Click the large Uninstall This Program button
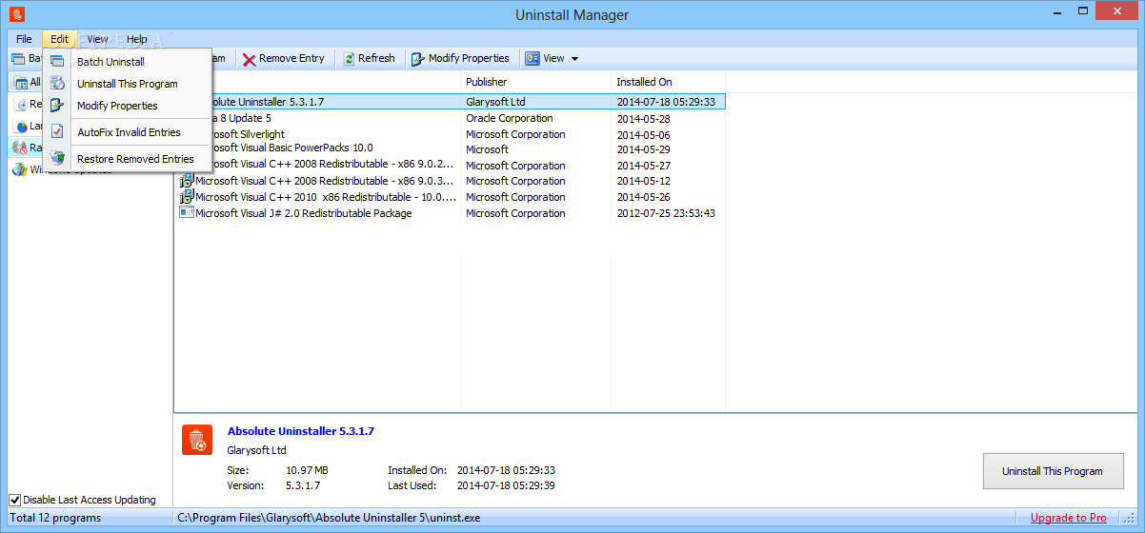The image size is (1145, 533). click(1053, 471)
